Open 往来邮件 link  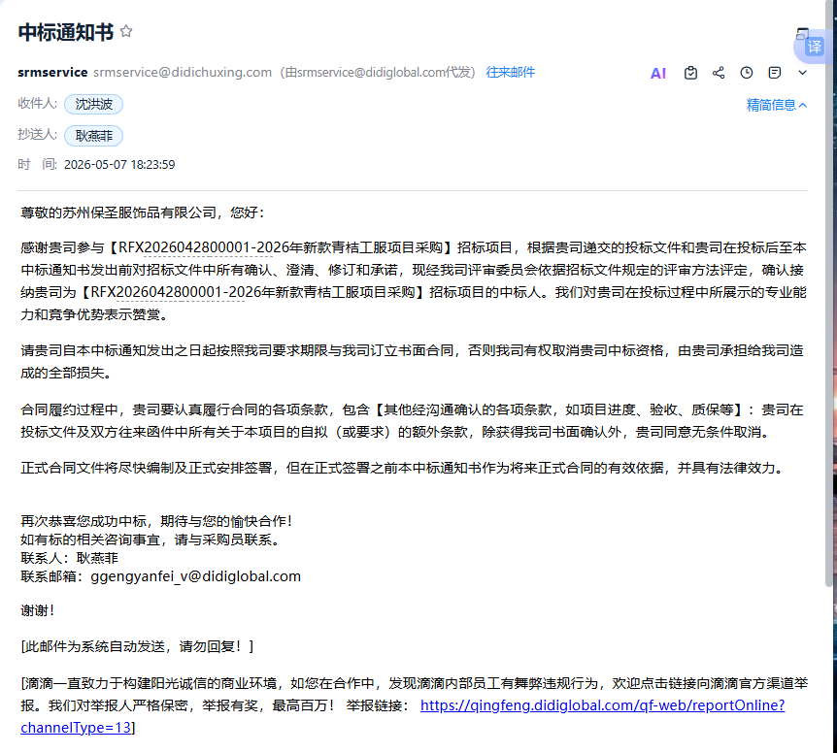pos(511,72)
